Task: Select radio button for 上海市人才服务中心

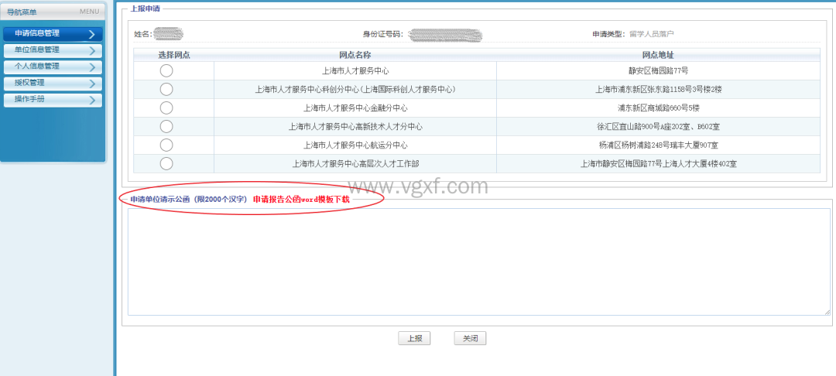Action: click(x=166, y=70)
